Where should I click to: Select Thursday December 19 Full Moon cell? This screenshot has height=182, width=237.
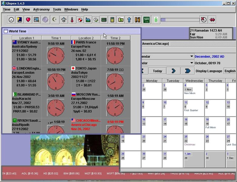pos(215,125)
